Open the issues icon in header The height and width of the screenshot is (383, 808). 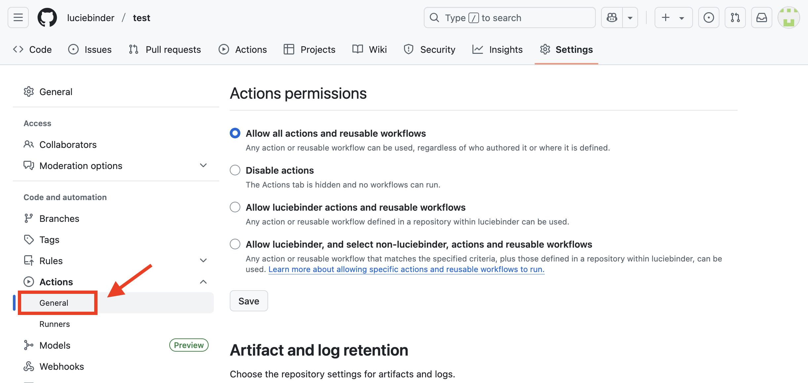(x=708, y=17)
